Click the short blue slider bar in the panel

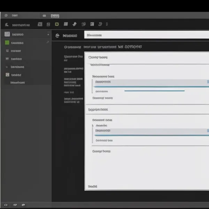tap(154, 91)
